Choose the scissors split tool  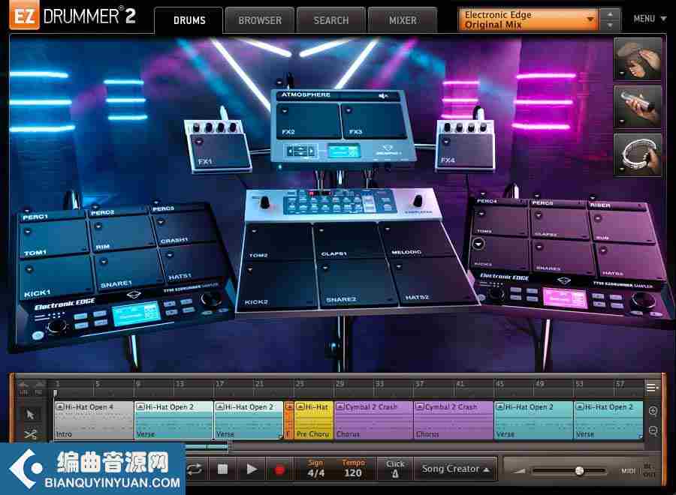[30, 433]
